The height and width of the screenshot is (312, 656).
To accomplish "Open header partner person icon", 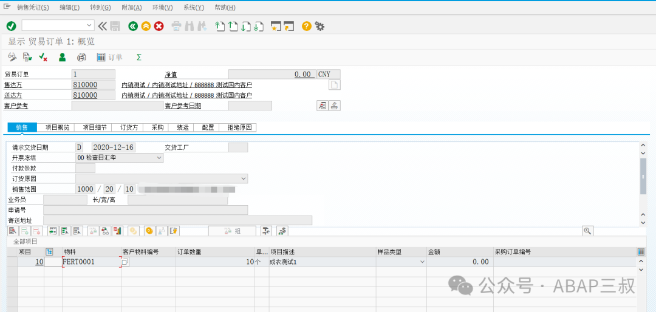I will coord(62,57).
